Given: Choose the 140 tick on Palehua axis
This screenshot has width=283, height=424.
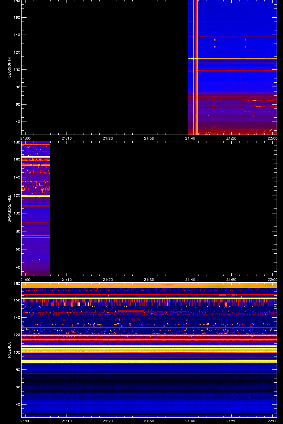Looking at the screenshot, I should [x=17, y=318].
